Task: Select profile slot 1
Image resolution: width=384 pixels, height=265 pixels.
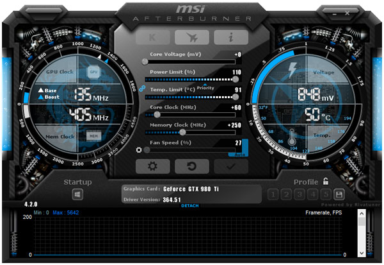Action: [273, 194]
